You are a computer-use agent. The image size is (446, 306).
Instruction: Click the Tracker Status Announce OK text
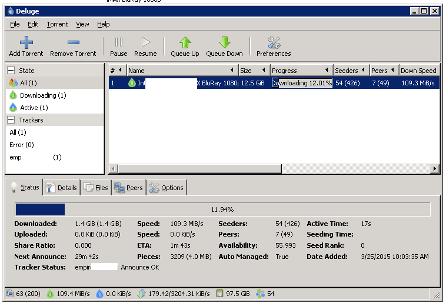click(140, 267)
